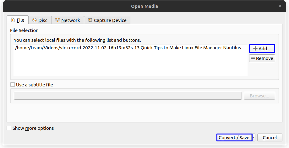Switch to the Network tab

click(68, 20)
